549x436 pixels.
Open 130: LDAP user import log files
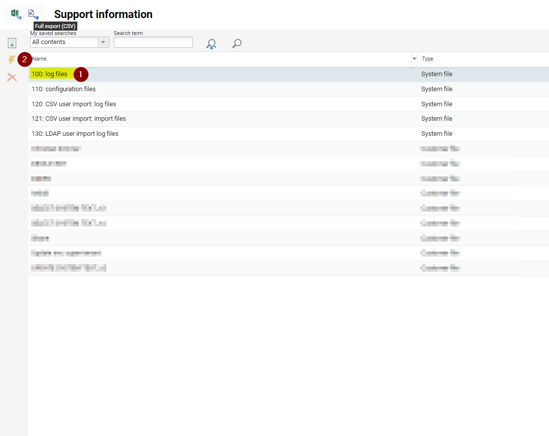(x=75, y=133)
